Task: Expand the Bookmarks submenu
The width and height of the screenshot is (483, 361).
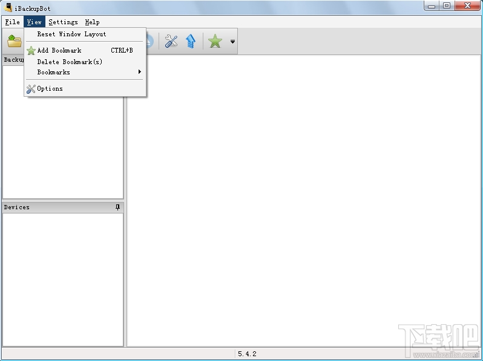Action: coord(85,72)
